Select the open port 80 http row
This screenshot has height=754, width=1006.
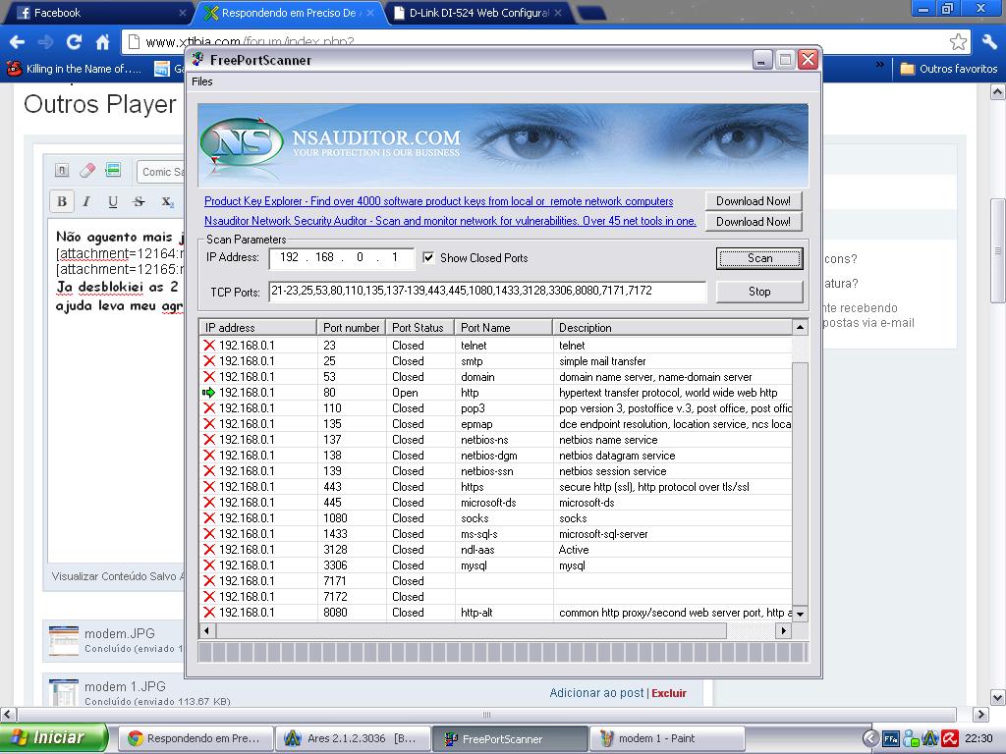pyautogui.click(x=496, y=393)
